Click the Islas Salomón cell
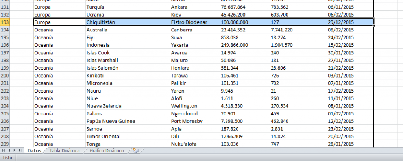Viewport: 403px width, 161px height. [x=128, y=68]
